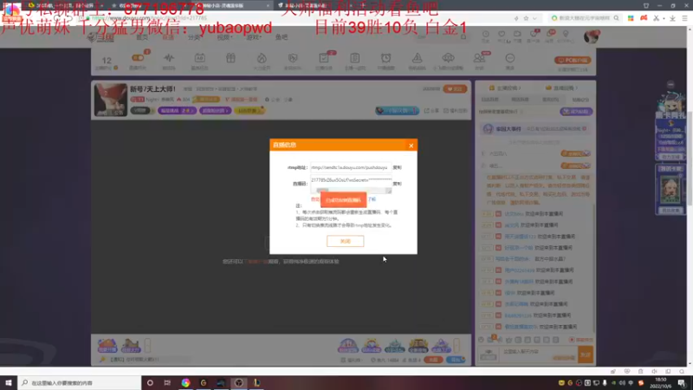Open the shield icon in streamer toolbar
Screen dimensions: 693x390
pos(293,58)
